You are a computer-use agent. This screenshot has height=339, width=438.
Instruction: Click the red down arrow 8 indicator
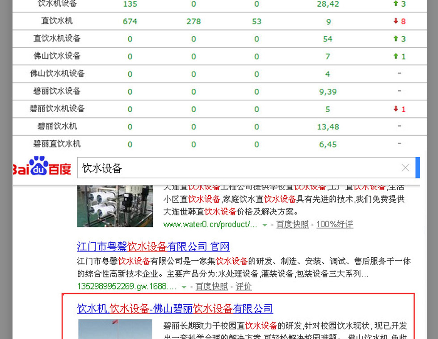tap(400, 21)
